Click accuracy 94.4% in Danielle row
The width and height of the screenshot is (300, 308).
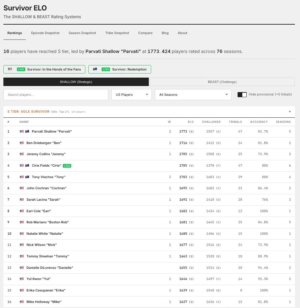(263, 268)
